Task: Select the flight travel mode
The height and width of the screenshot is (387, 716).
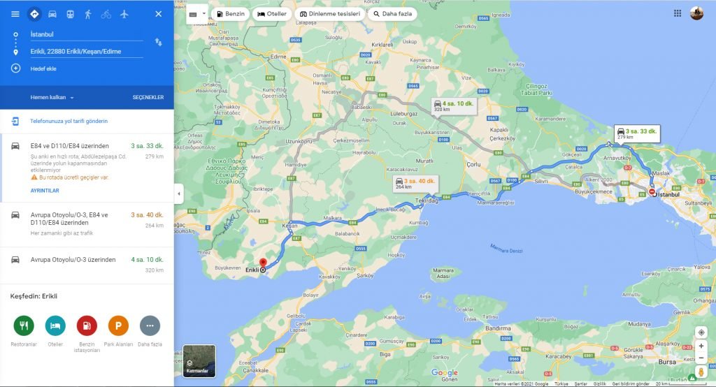Action: click(124, 14)
